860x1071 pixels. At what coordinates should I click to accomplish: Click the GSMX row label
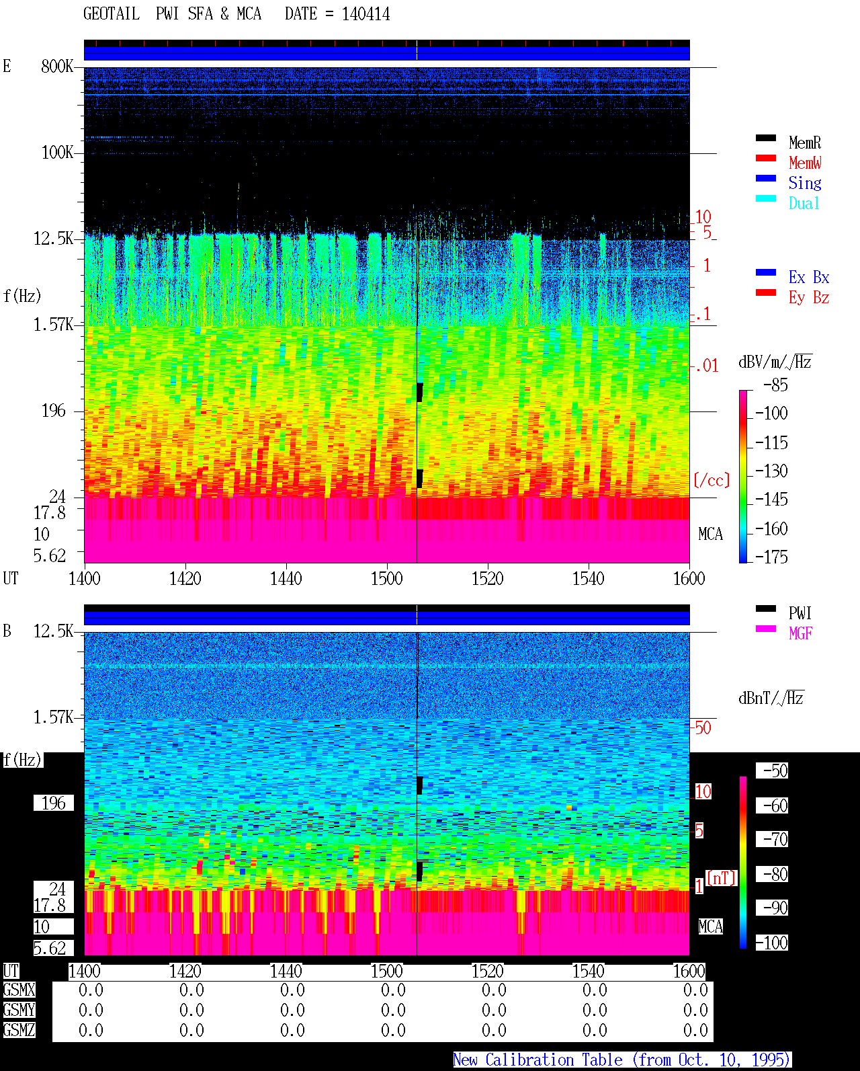click(19, 990)
